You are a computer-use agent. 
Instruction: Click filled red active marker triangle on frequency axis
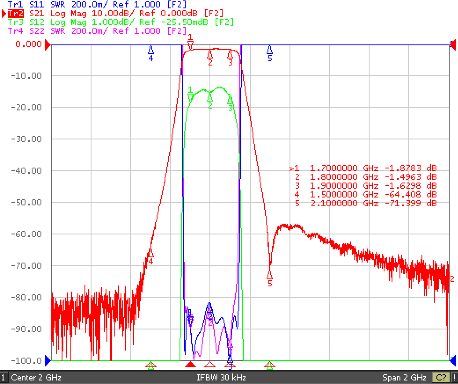pos(191,365)
